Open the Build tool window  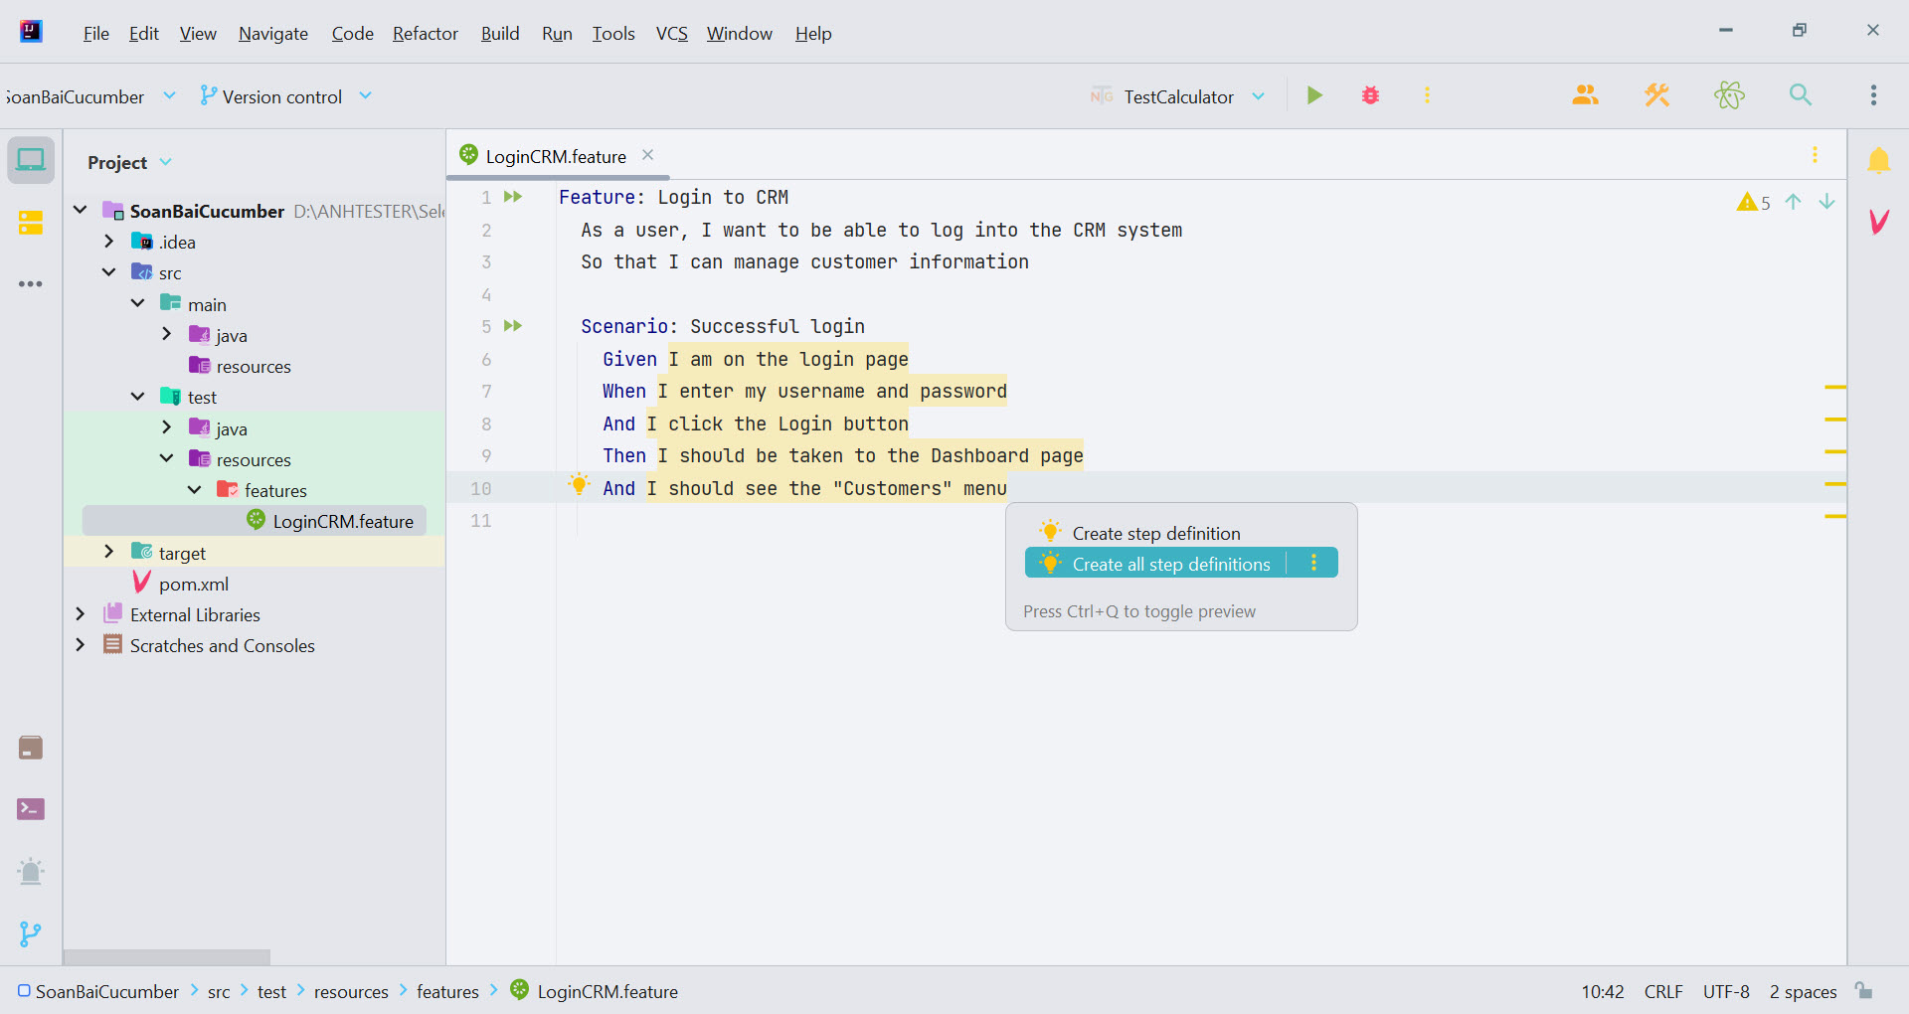point(31,748)
